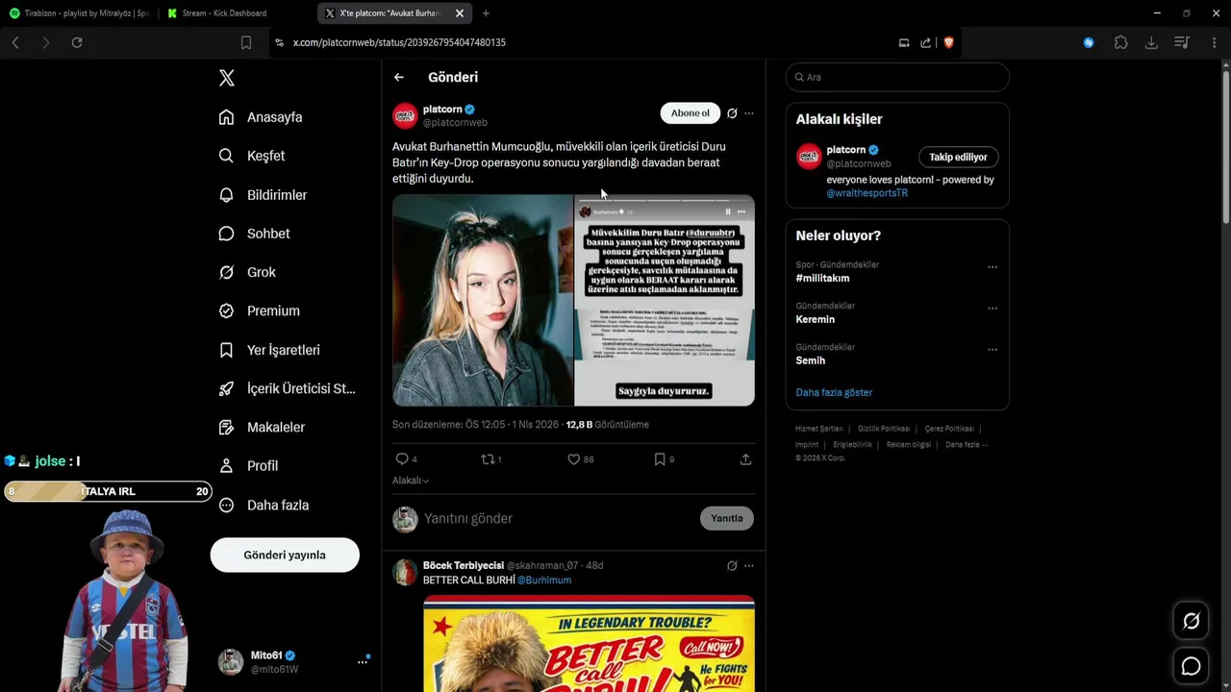Open Keremin trend
1231x692 pixels.
[816, 319]
